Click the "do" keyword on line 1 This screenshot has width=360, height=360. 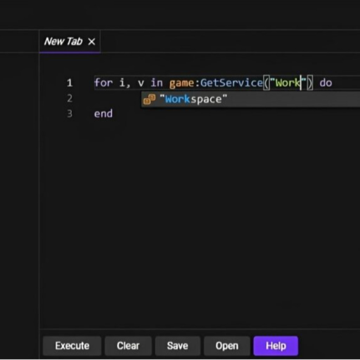(x=326, y=83)
